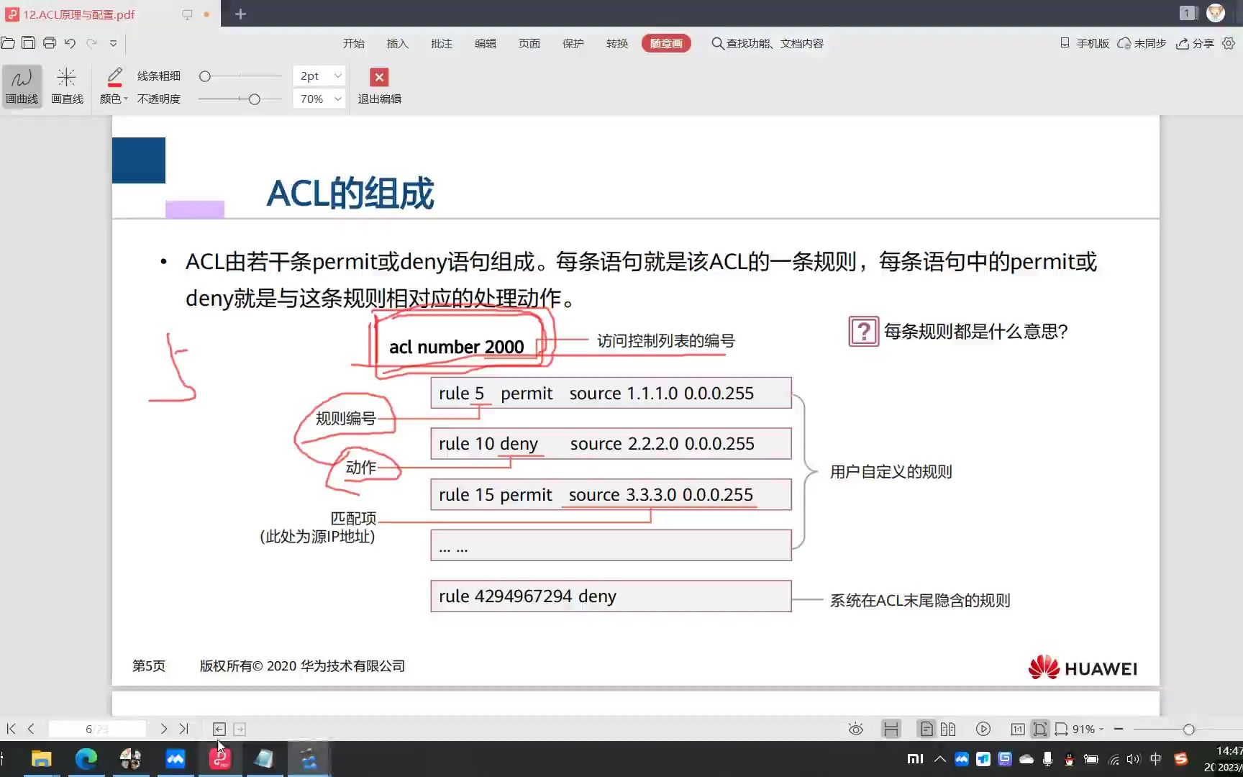1243x777 pixels.
Task: Click the 1:1 actual size icon
Action: click(x=1018, y=729)
